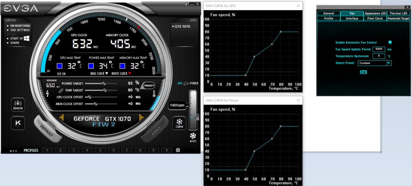Open the fan CURVE icon
Viewport: 412px width, 186px height.
click(x=179, y=123)
